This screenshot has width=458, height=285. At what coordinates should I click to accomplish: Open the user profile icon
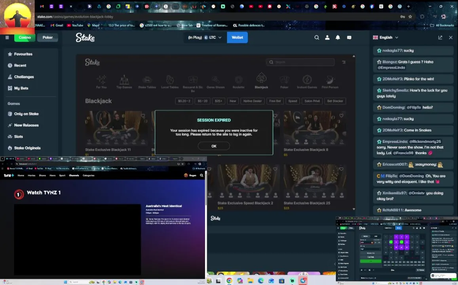[327, 37]
